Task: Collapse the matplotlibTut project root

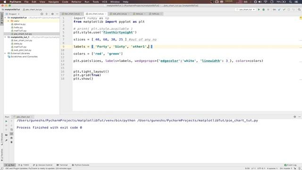Action: pyautogui.click(x=5, y=17)
